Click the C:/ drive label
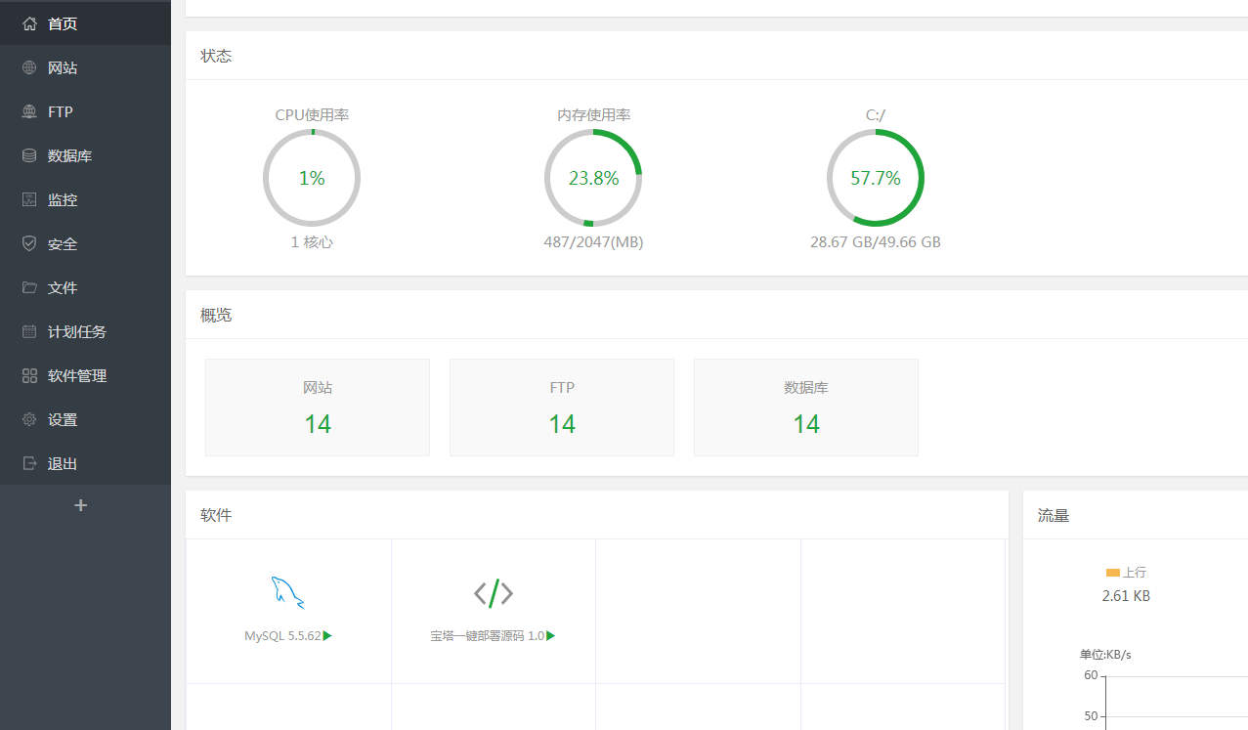 pos(876,114)
